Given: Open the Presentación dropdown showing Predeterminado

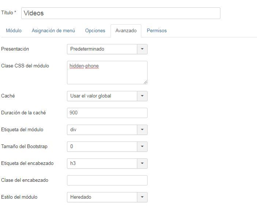Looking at the screenshot, I should pyautogui.click(x=107, y=49).
